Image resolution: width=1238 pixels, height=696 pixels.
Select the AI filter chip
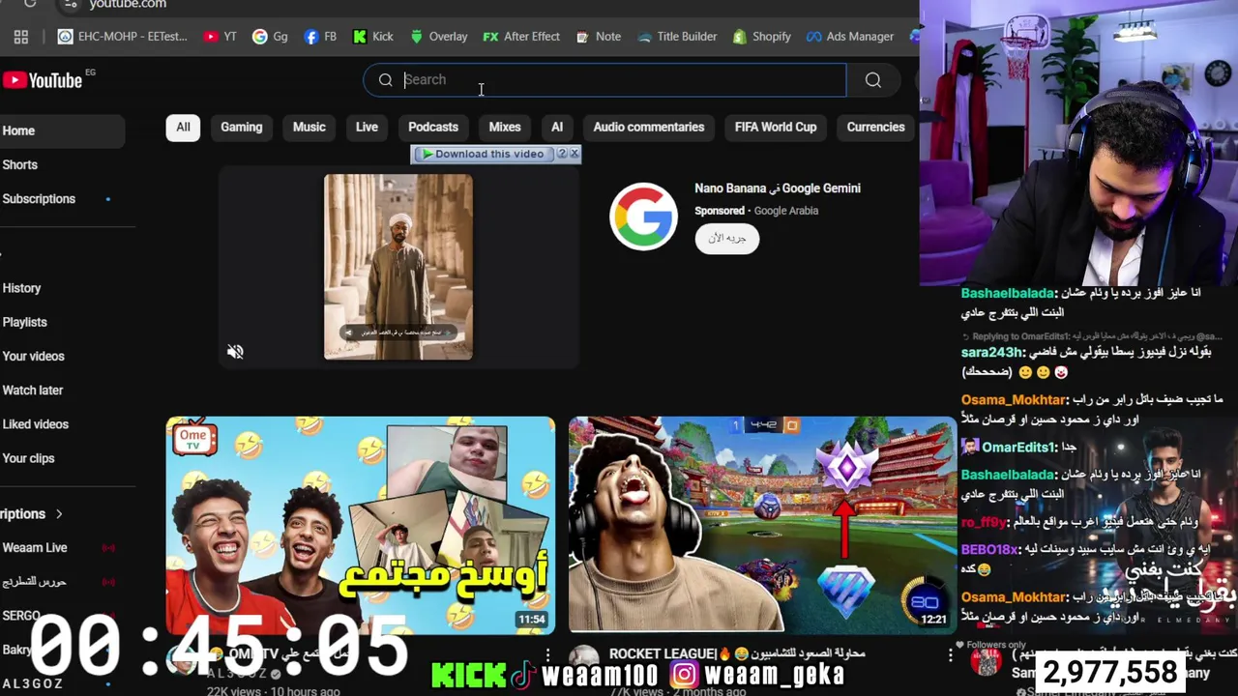557,128
